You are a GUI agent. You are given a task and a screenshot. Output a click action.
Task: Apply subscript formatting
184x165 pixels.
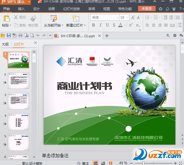coord(138,25)
